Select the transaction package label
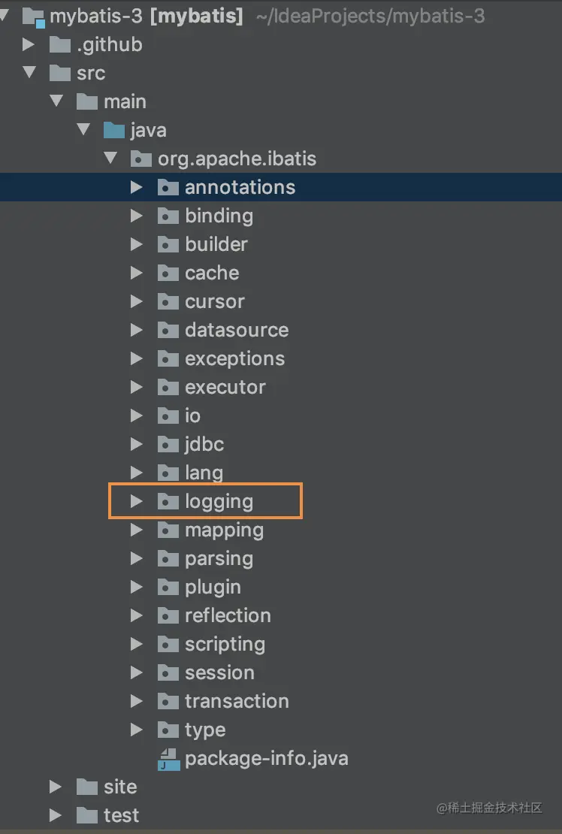The image size is (562, 834). (237, 702)
